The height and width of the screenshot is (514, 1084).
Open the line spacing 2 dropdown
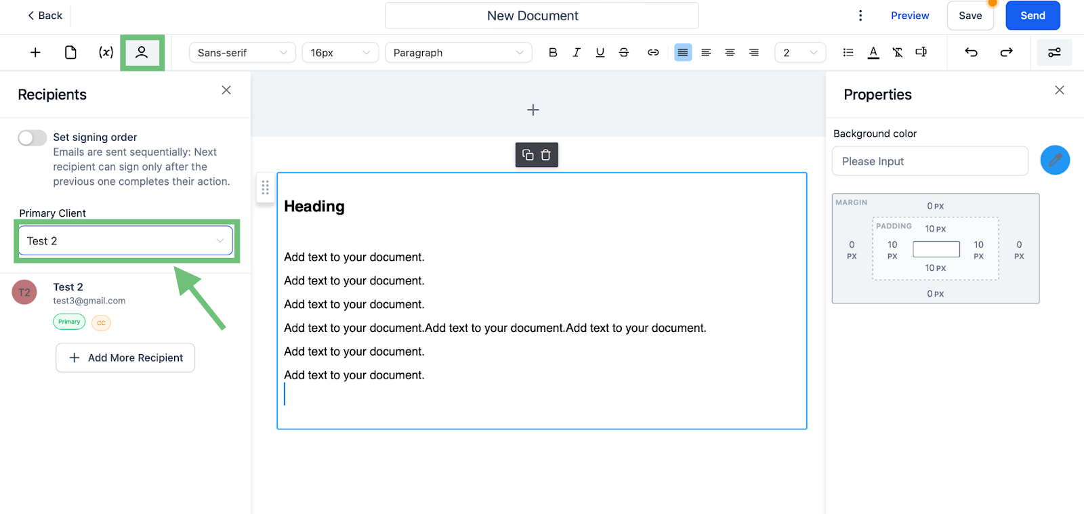point(800,52)
